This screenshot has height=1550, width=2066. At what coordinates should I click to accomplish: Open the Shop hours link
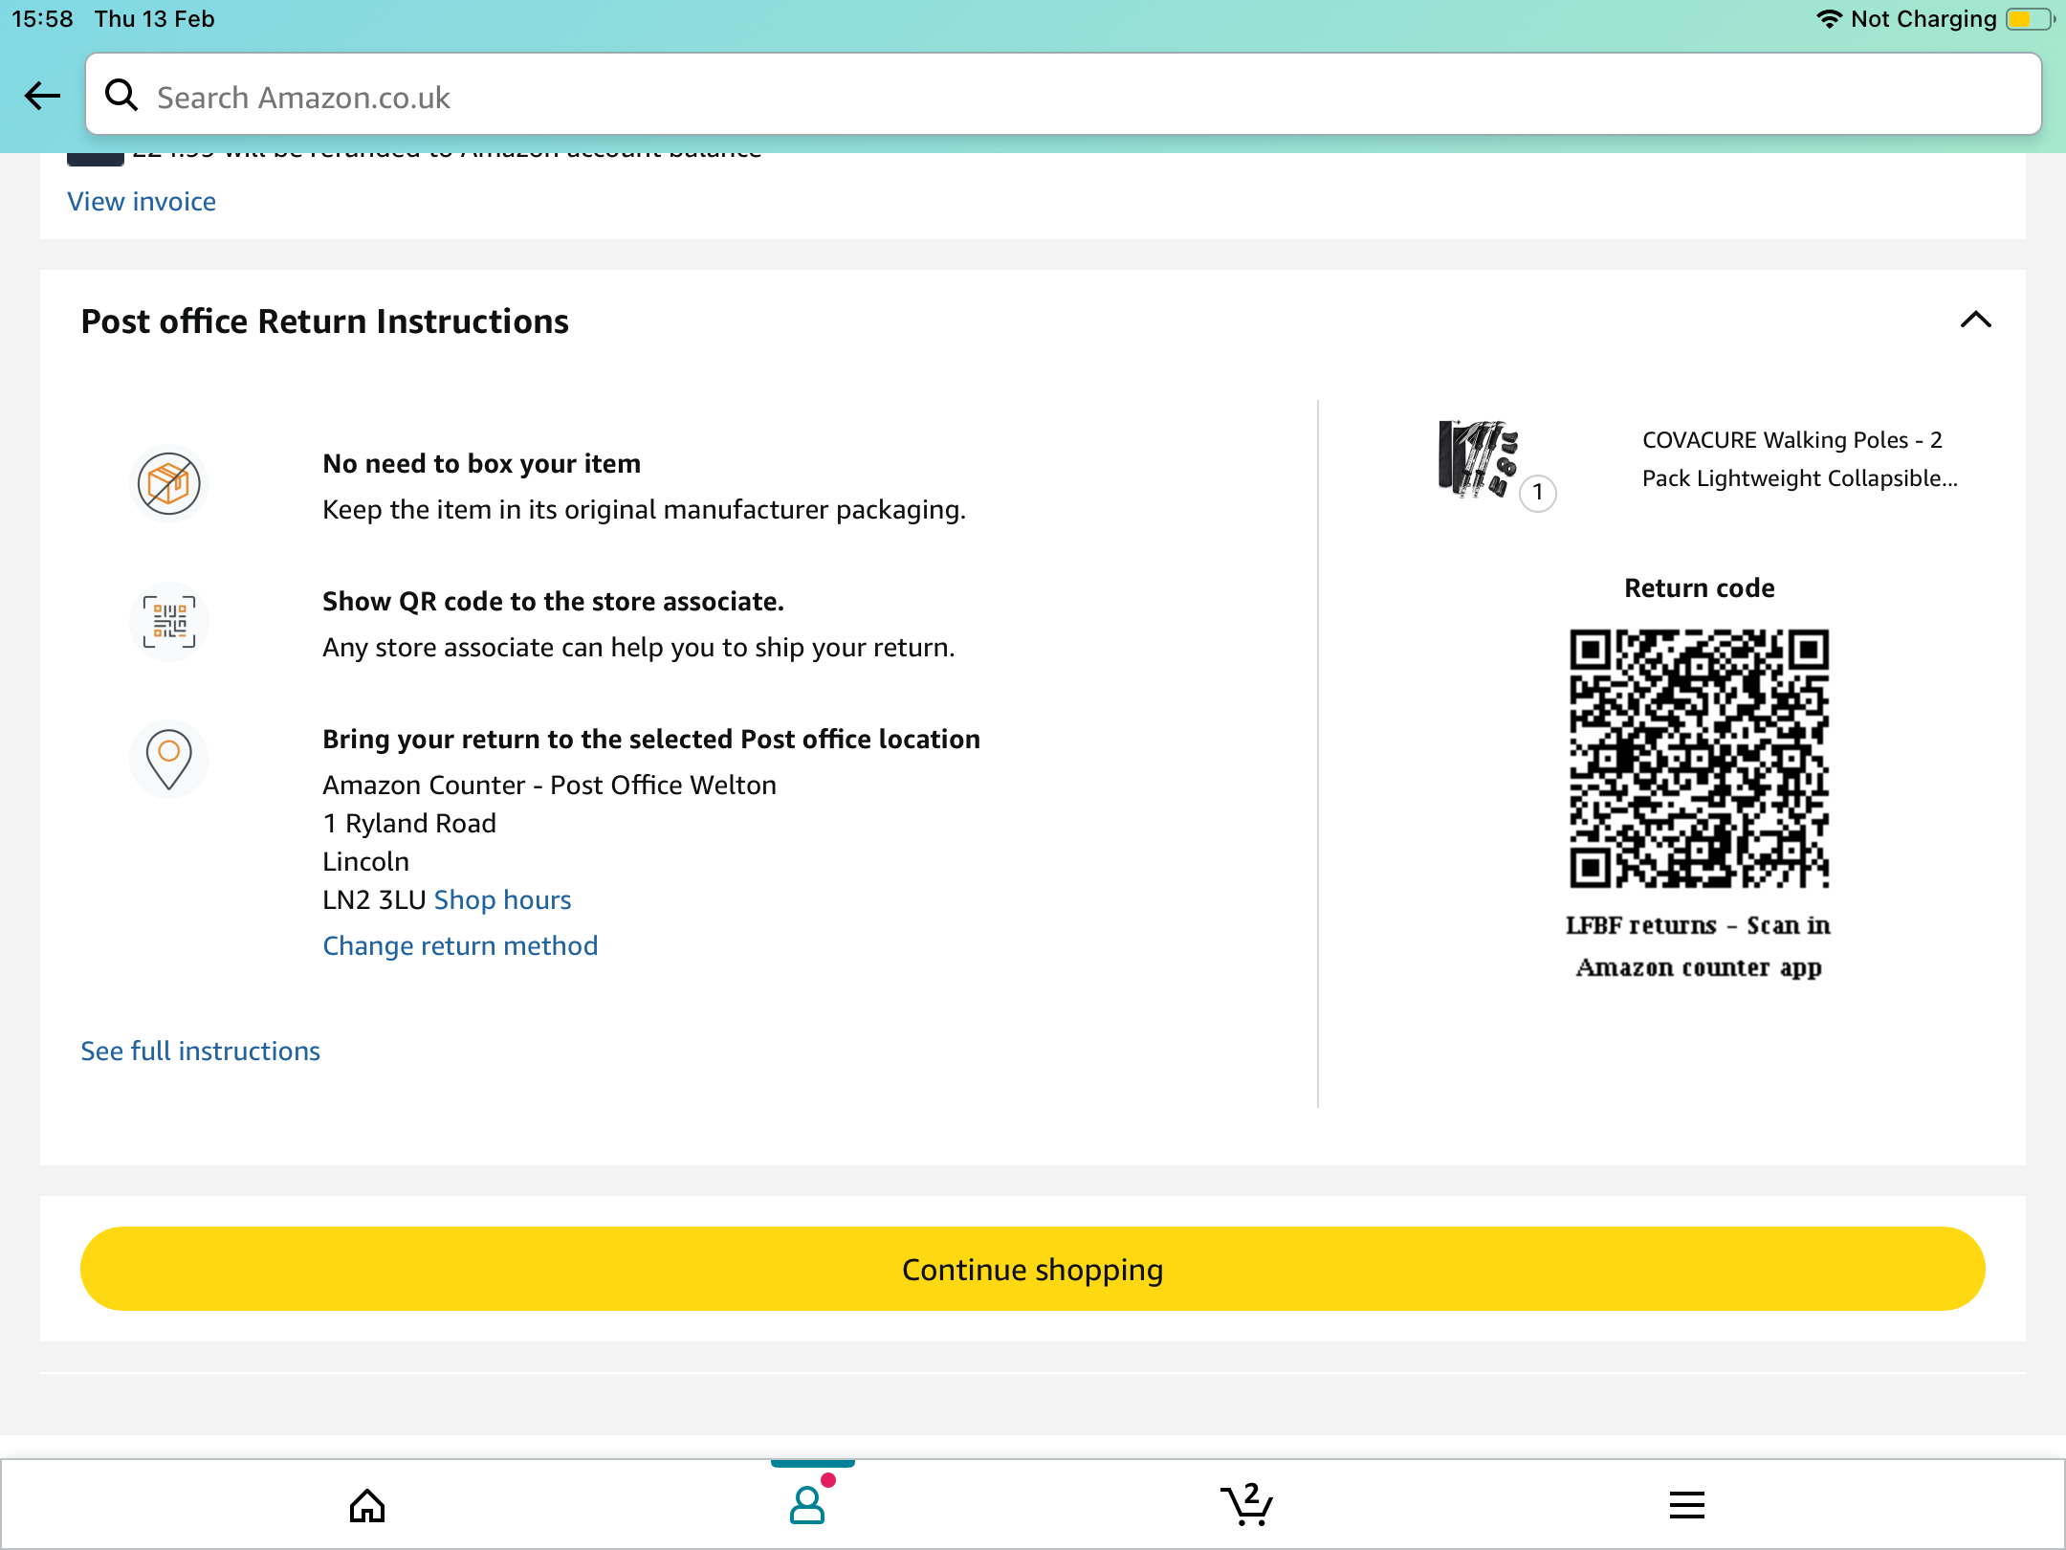502,899
